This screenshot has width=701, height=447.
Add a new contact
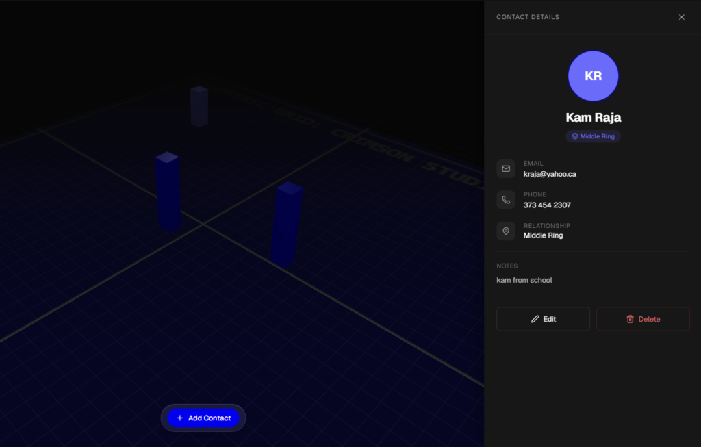pyautogui.click(x=203, y=418)
